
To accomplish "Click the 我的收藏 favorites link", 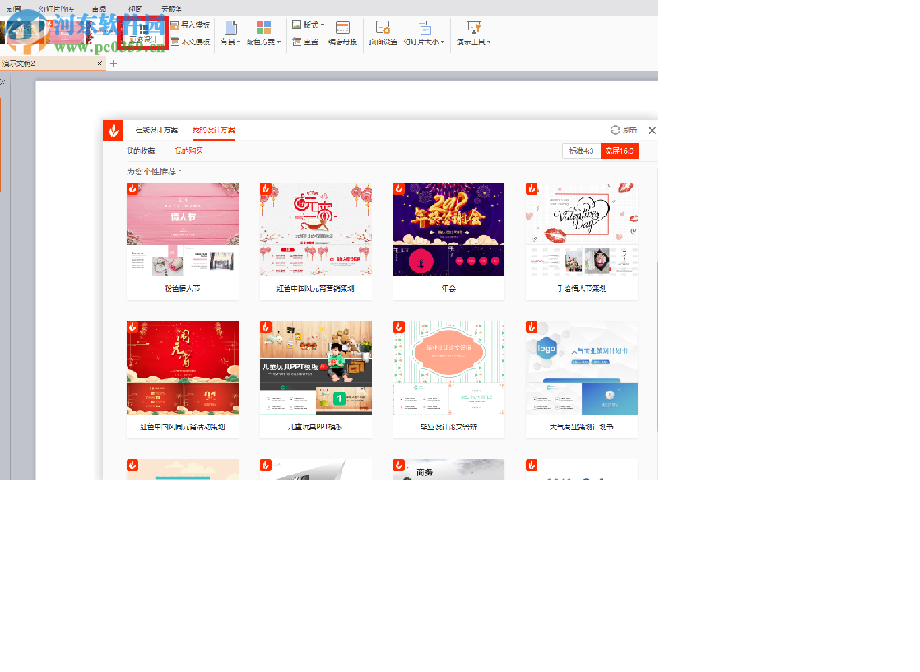I will [x=141, y=151].
